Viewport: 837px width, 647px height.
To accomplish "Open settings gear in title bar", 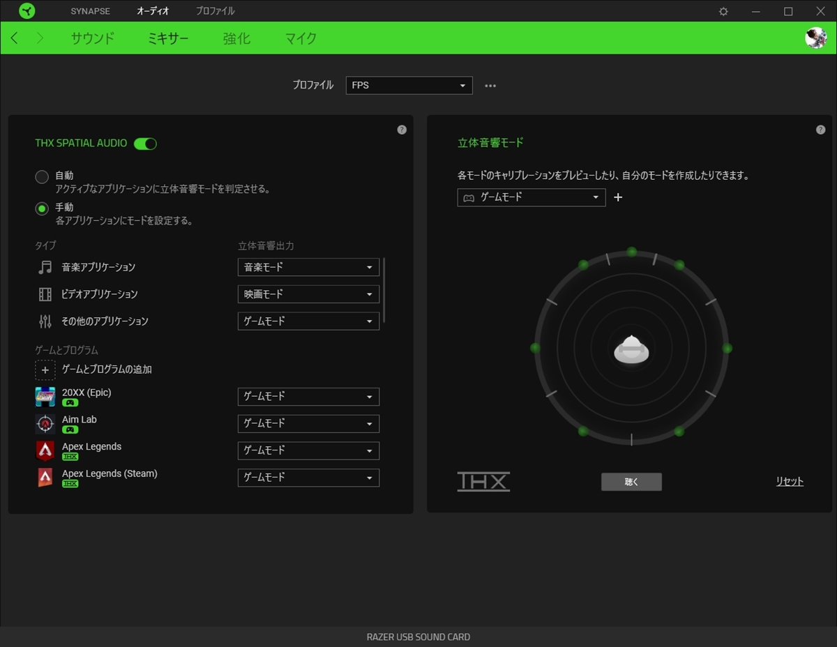I will [x=723, y=12].
